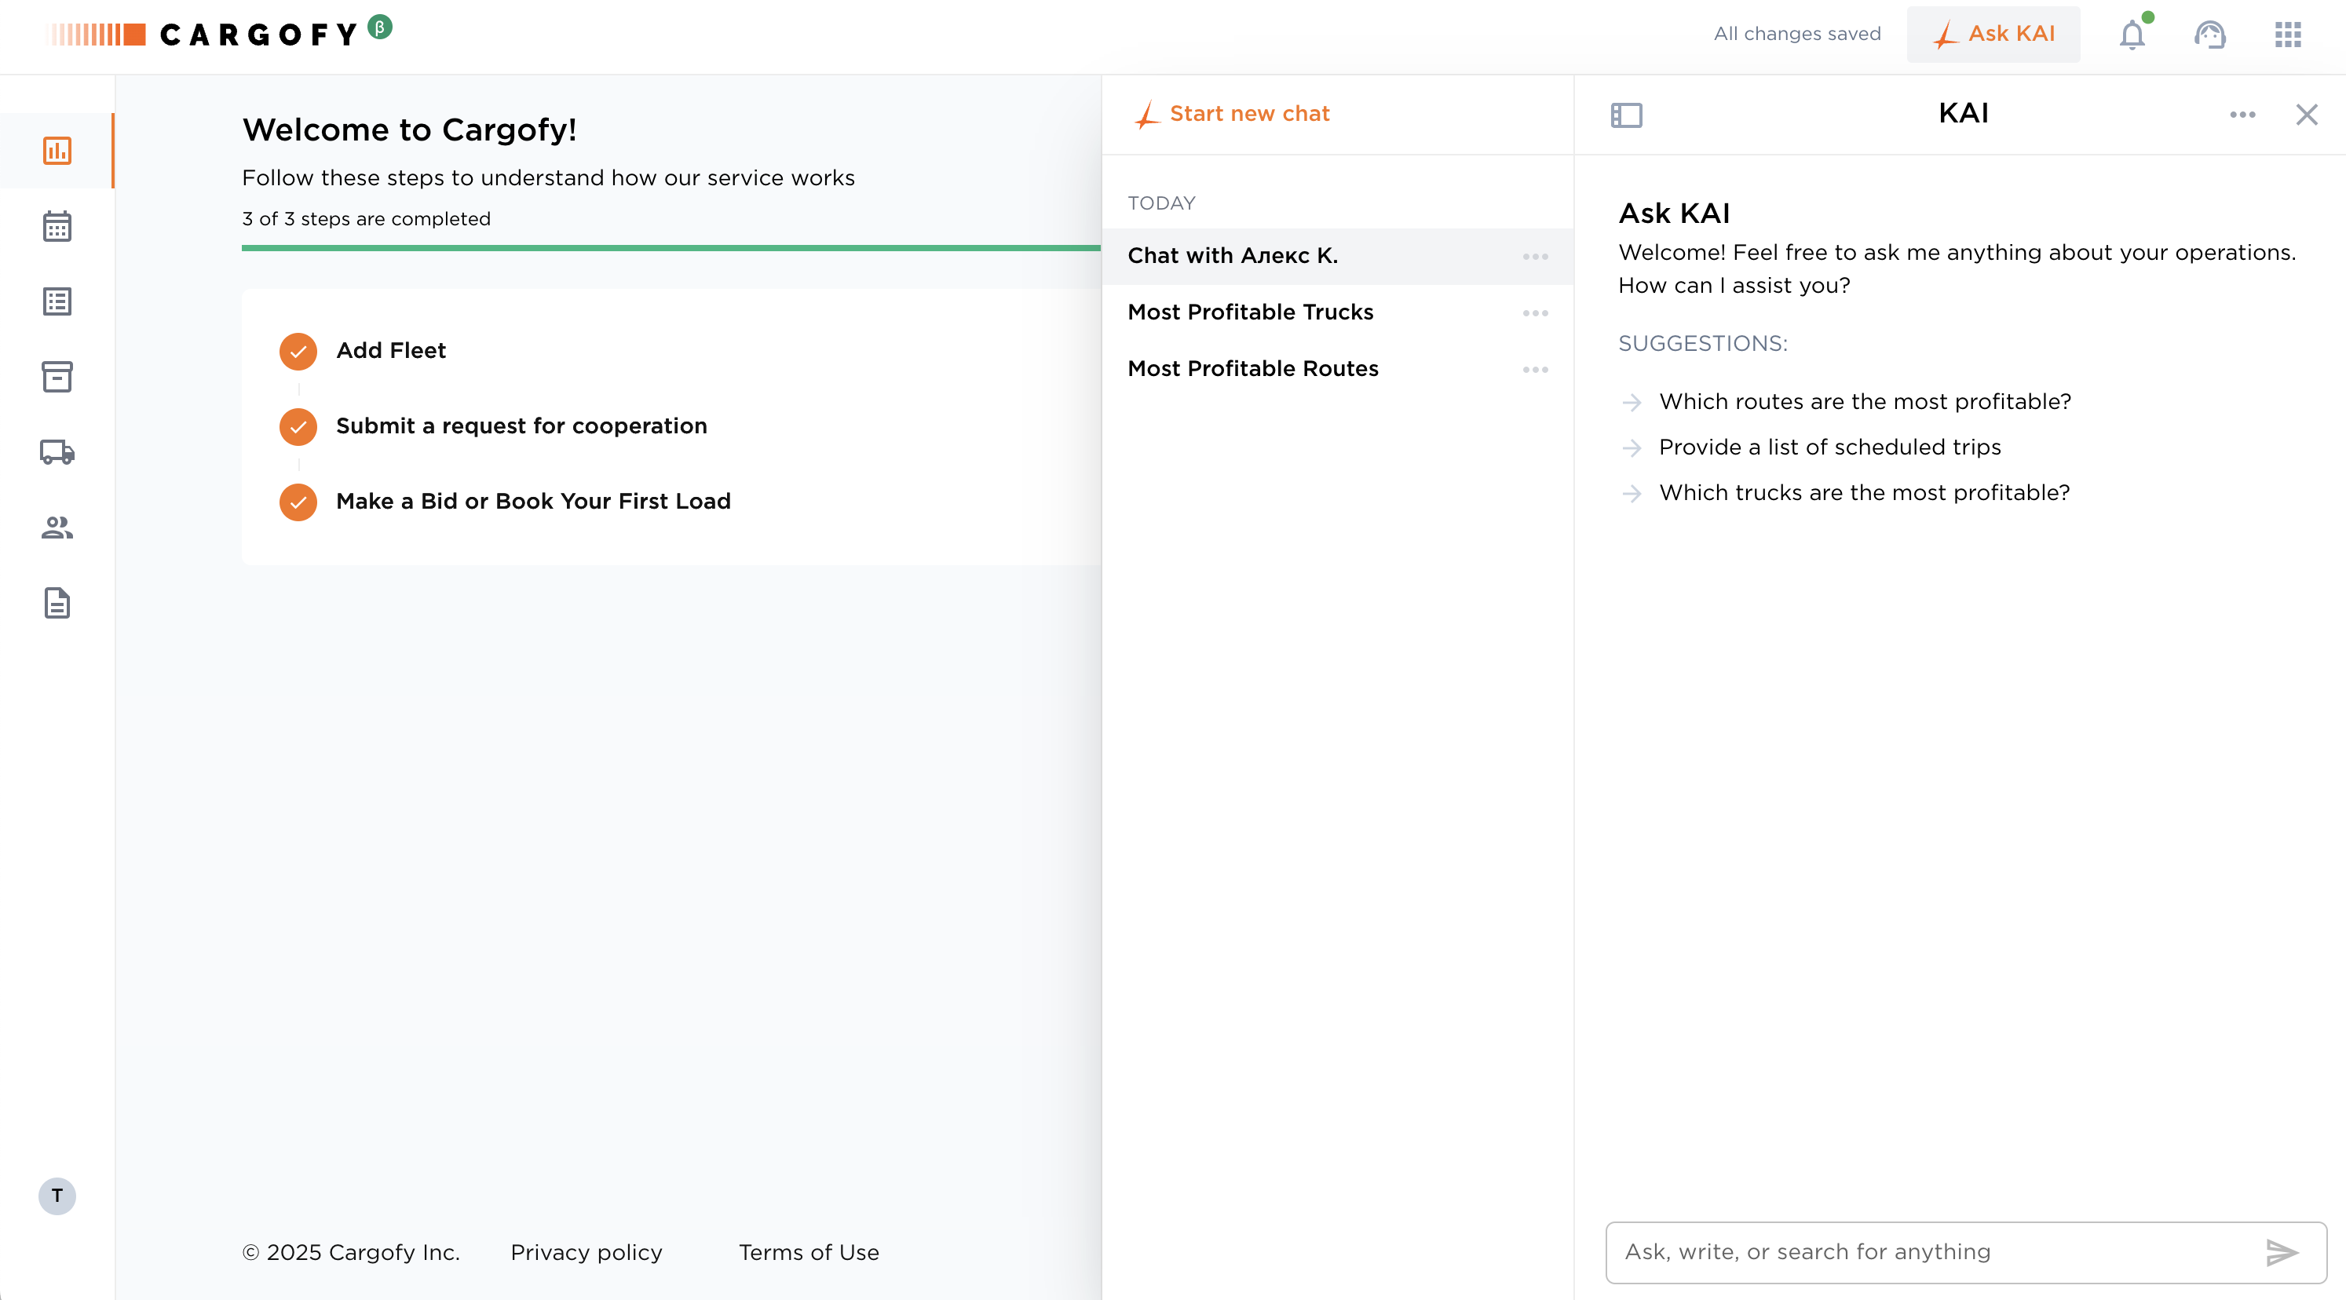
Task: Open KAI panel more options menu
Action: tap(2242, 115)
